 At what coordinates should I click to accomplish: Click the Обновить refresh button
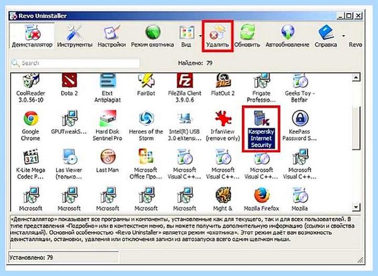click(247, 36)
